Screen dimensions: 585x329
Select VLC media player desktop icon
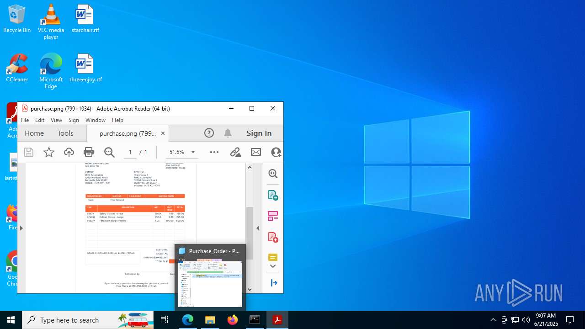tap(51, 21)
